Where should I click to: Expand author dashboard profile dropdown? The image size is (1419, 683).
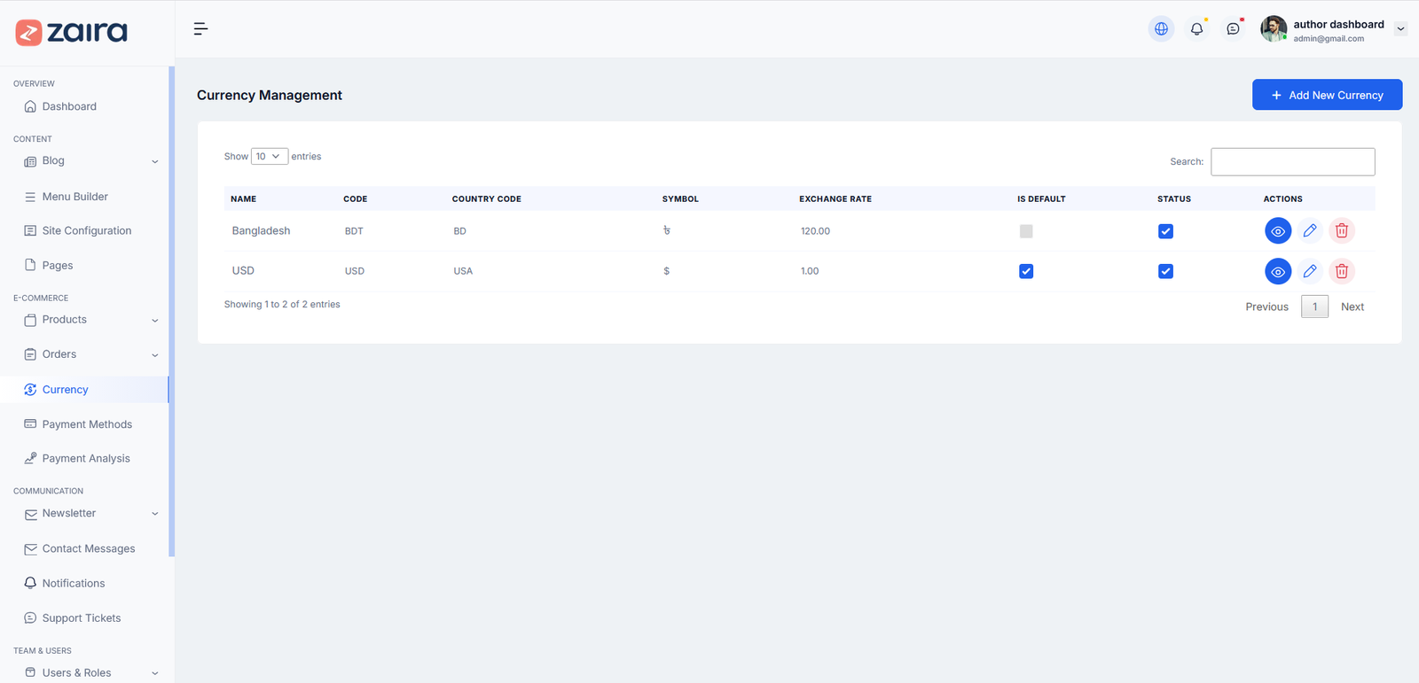point(1400,29)
